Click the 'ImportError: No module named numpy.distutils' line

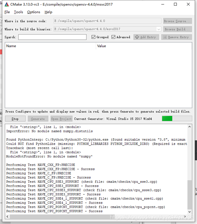pos(49,131)
